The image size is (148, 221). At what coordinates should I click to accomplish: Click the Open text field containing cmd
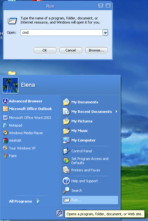61,32
